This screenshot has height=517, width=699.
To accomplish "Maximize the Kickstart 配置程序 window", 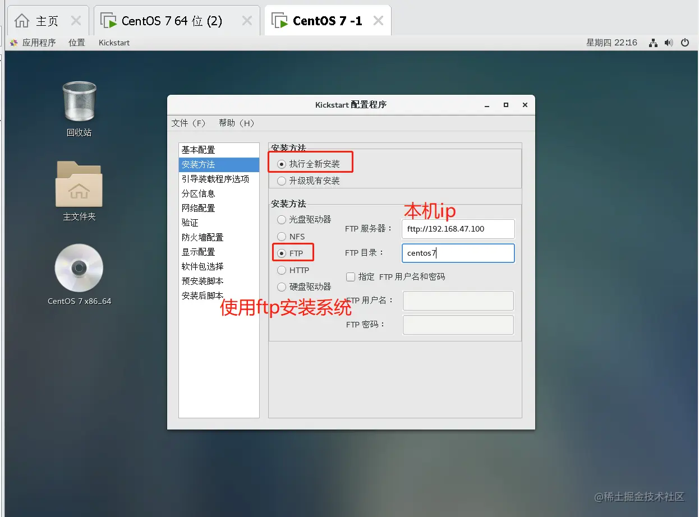I will [x=506, y=105].
